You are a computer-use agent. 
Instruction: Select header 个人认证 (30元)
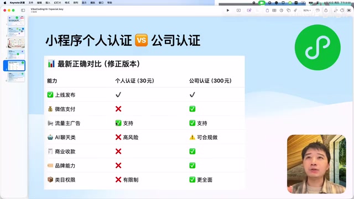(135, 81)
